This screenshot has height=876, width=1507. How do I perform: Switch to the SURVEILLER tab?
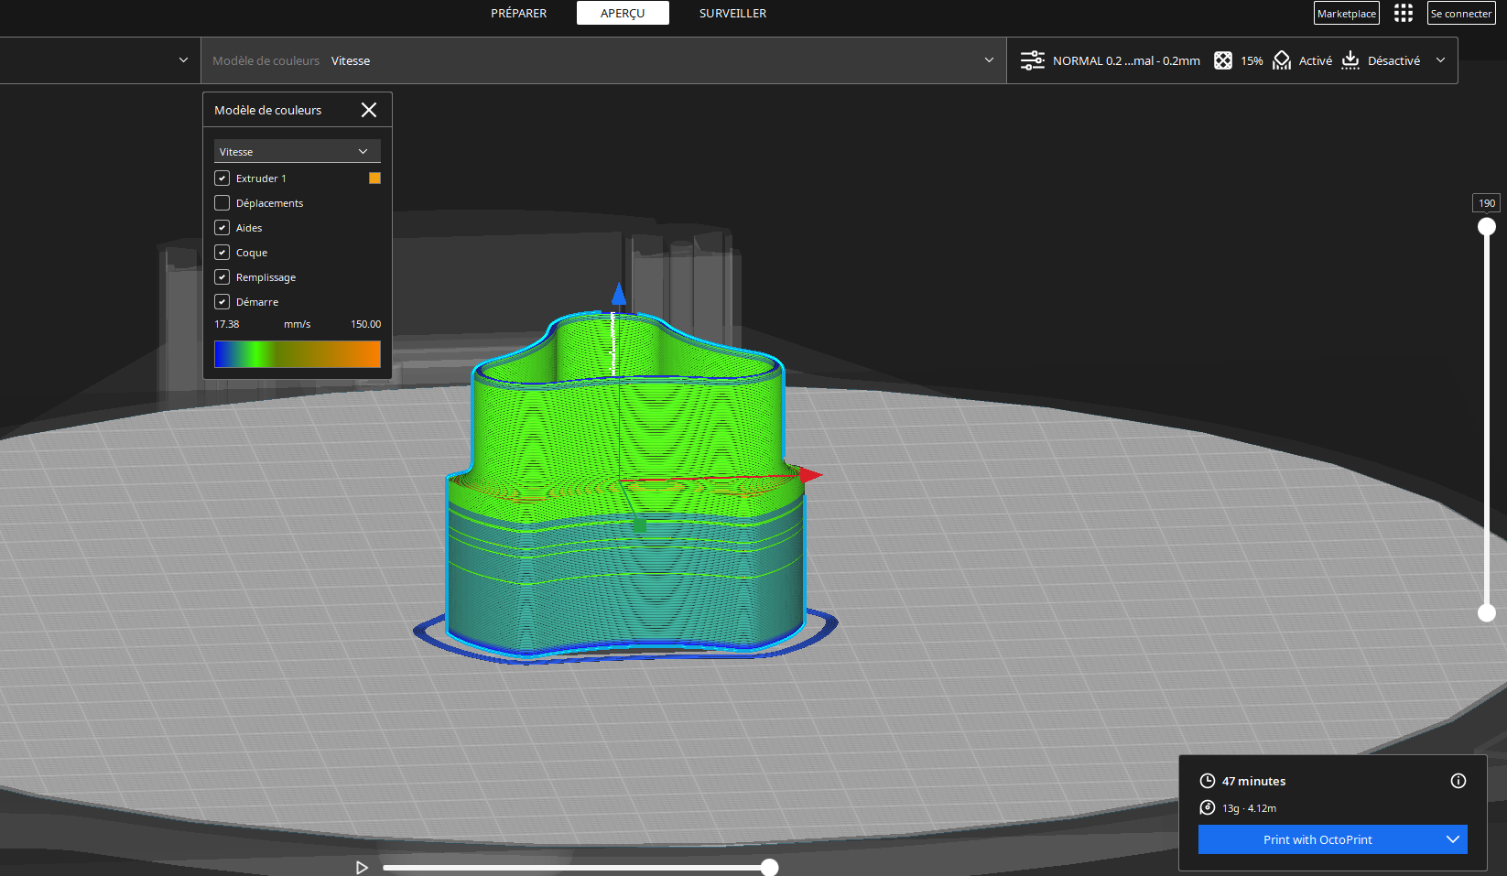[x=732, y=13]
